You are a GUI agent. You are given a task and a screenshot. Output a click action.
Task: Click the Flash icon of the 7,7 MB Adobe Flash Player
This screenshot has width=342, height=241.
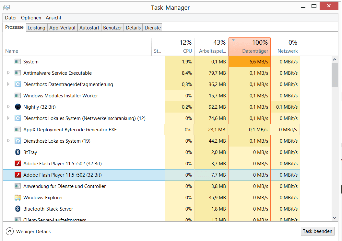18,175
